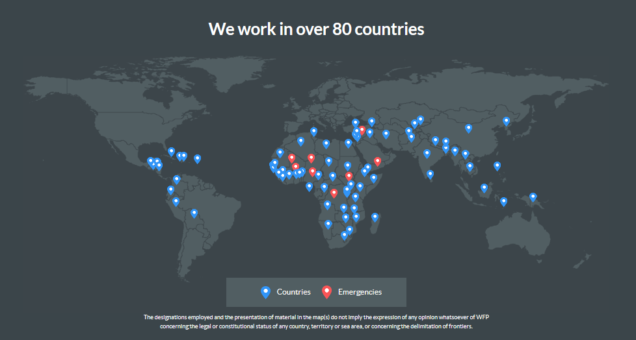This screenshot has width=636, height=340.
Task: Click the blue pin on Ecuador
Action: 171,190
